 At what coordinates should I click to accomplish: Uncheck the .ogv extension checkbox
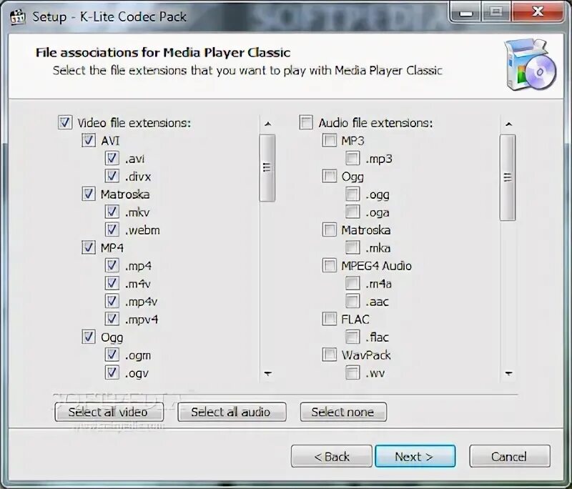(x=112, y=372)
